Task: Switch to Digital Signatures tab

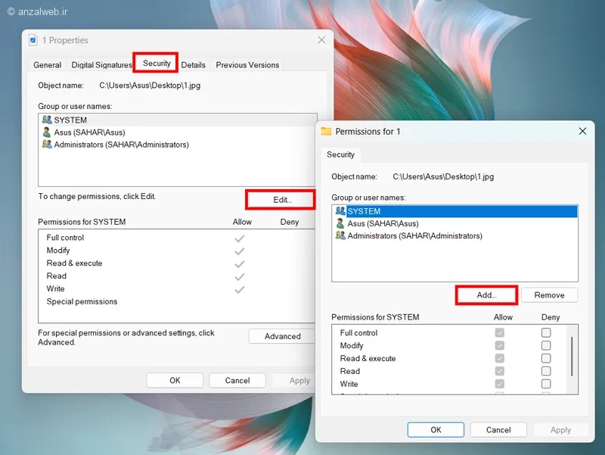Action: pyautogui.click(x=101, y=65)
